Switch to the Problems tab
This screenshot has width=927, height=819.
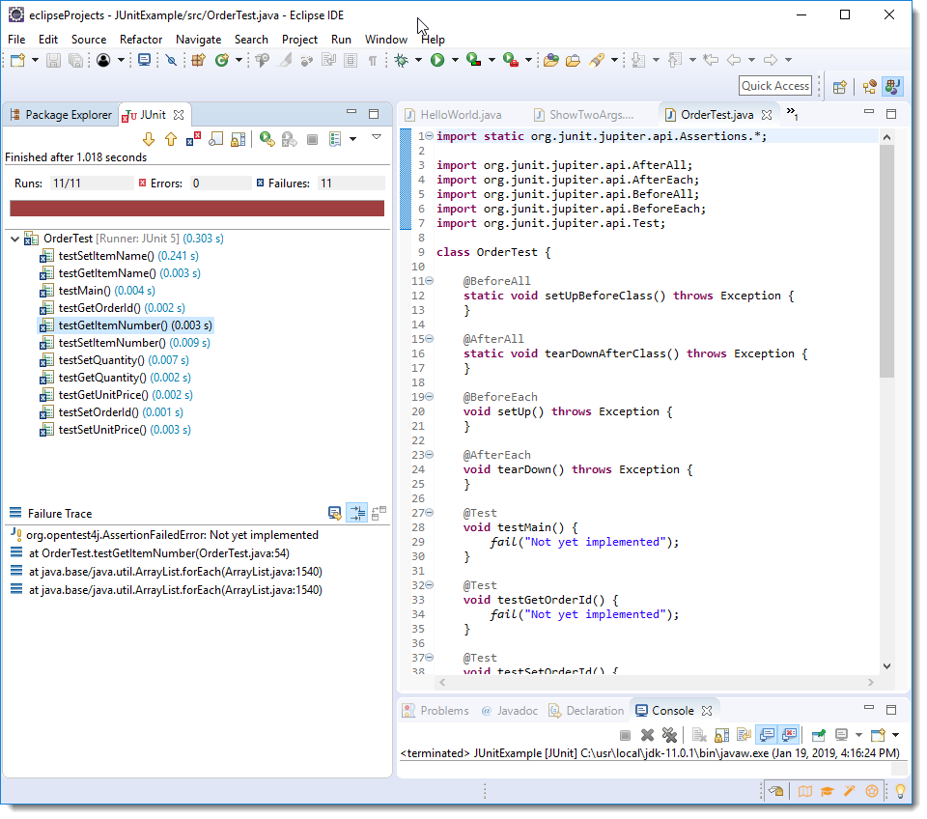(x=435, y=710)
